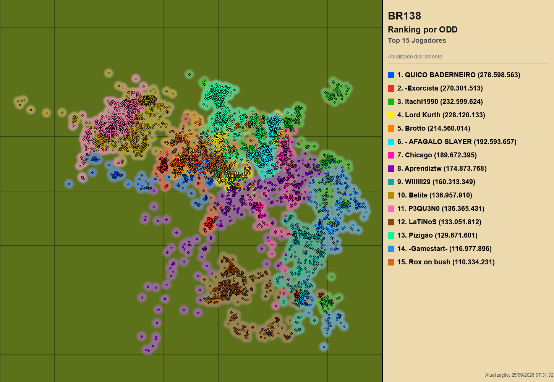
Task: Click the green swatch beside itachi1990
Action: [391, 102]
